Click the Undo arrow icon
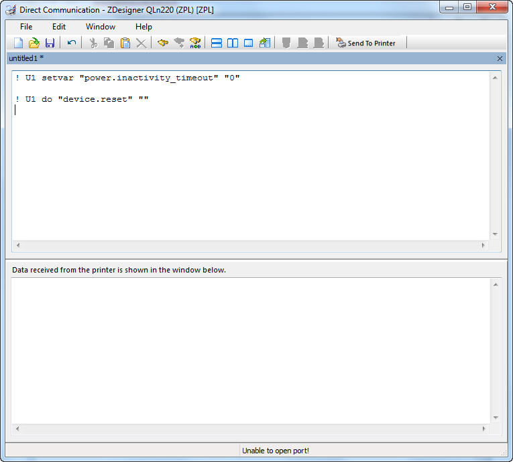 tap(71, 43)
